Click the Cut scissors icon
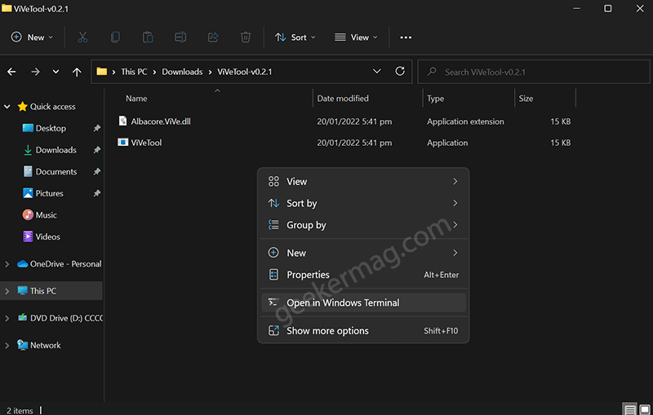Screen dimensions: 653x415 (83, 38)
